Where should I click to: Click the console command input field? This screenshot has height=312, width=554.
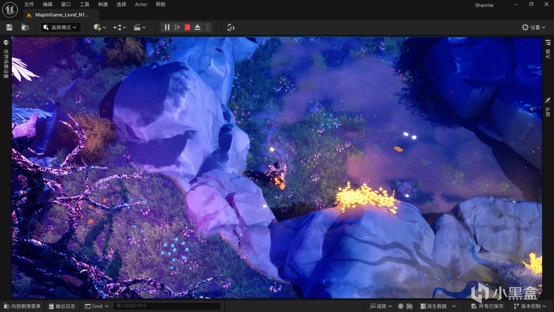tap(167, 306)
